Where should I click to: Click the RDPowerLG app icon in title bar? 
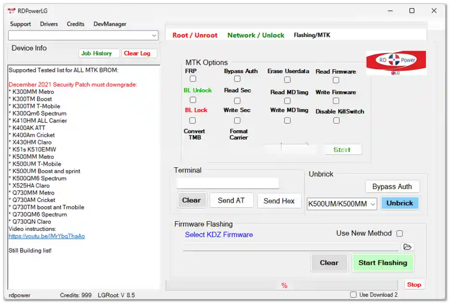(x=12, y=11)
